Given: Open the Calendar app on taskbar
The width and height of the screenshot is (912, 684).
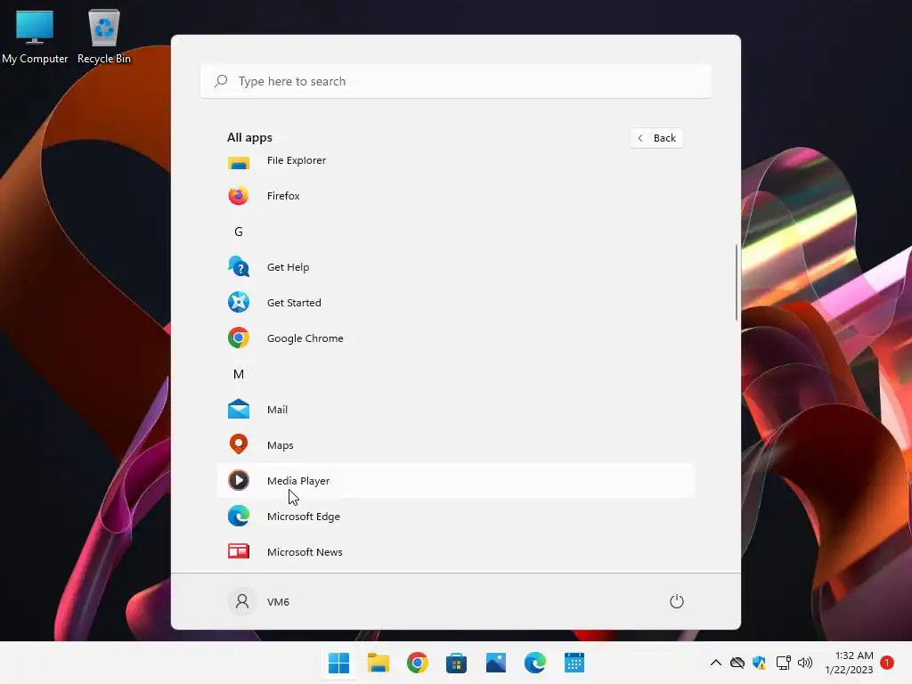Looking at the screenshot, I should 574,663.
